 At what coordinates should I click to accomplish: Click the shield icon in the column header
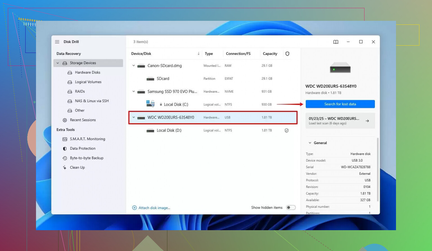(x=287, y=53)
